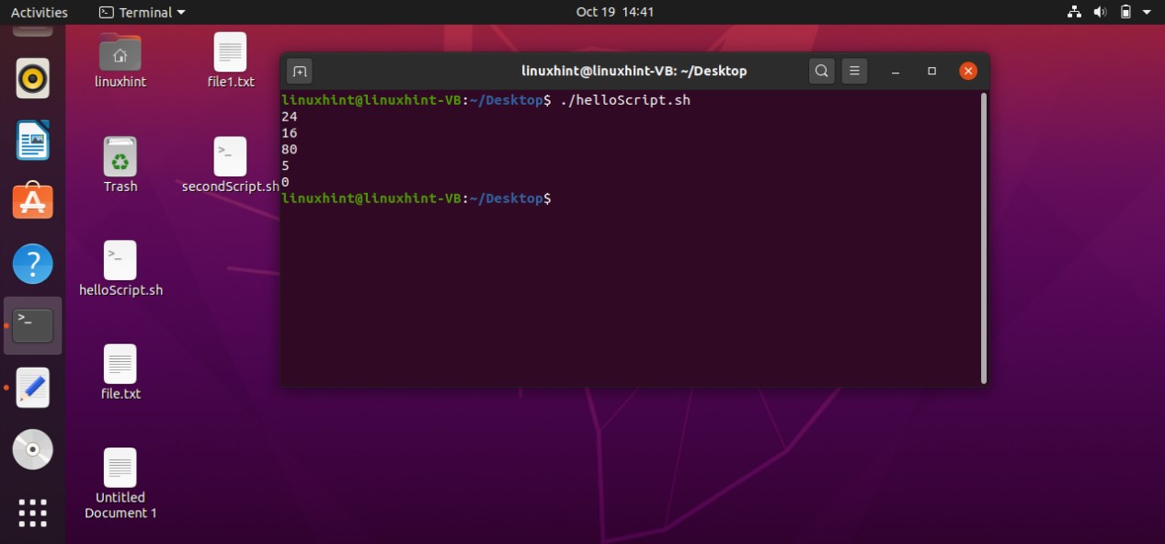Image resolution: width=1165 pixels, height=544 pixels.
Task: Open the Terminal app menu dropdown
Action: 142,12
